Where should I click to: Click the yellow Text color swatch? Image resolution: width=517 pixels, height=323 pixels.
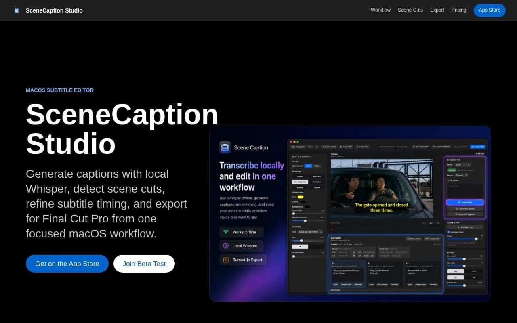(301, 197)
